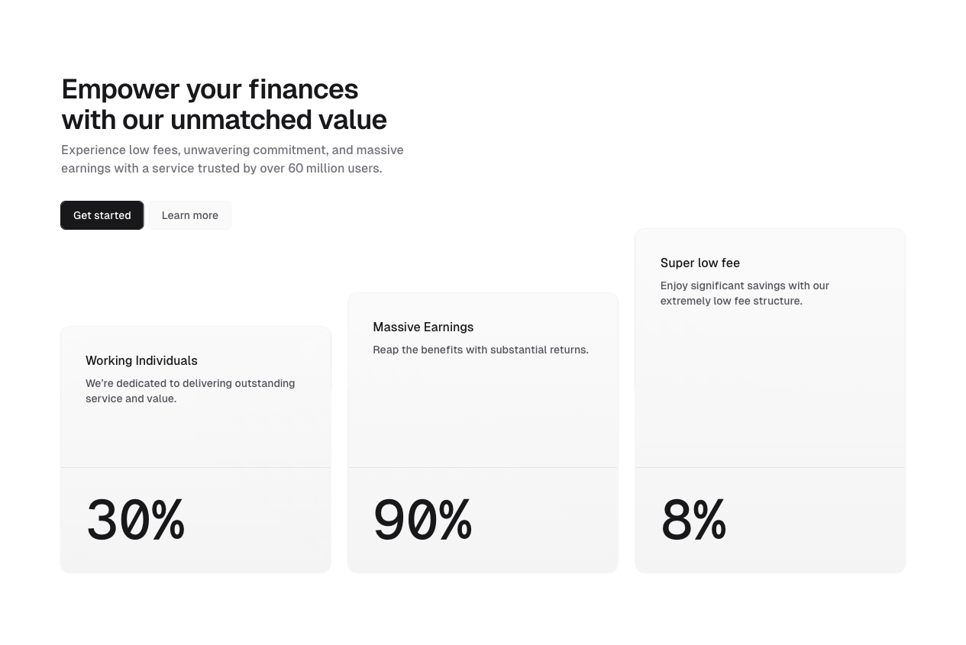Viewport: 966px width, 645px height.
Task: Click the 8% statistic figure
Action: [x=693, y=521]
